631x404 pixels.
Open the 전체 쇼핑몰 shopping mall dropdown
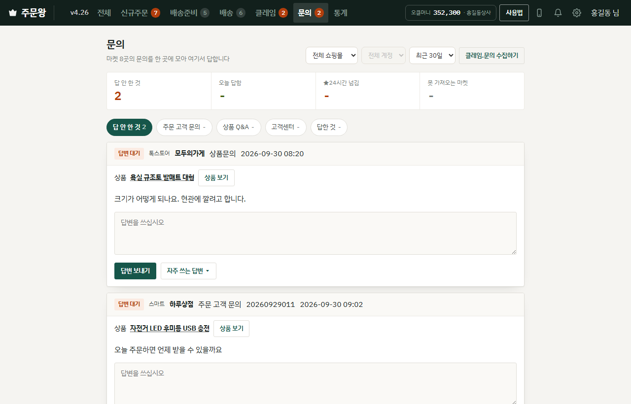pyautogui.click(x=332, y=56)
